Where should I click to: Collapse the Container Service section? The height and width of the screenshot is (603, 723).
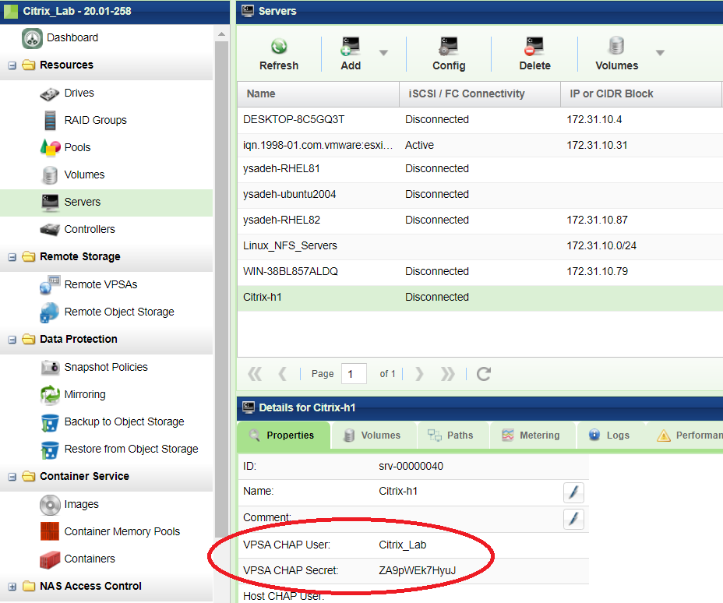click(12, 477)
